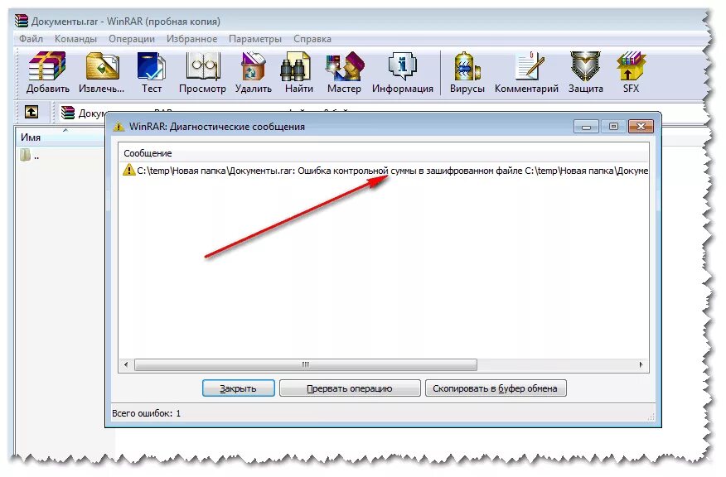Go up one level with the arrow icon
Viewport: 726px width, 477px height.
coord(31,112)
